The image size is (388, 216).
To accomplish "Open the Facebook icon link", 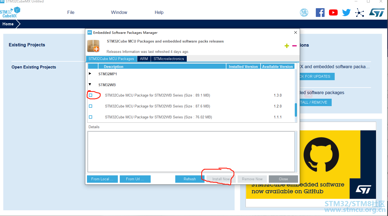I will [320, 13].
